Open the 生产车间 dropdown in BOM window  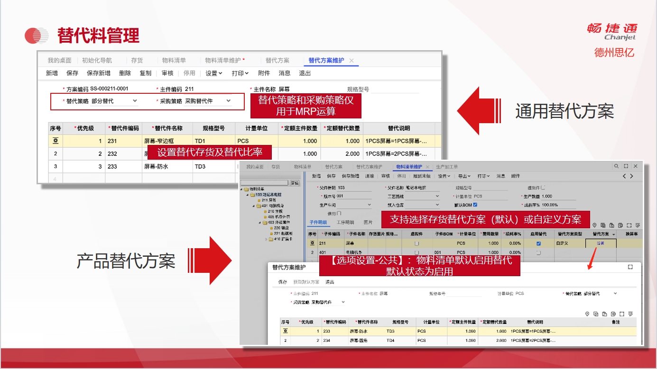tap(369, 205)
